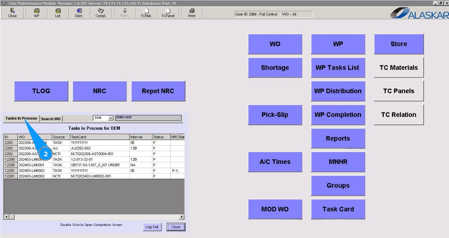Image resolution: width=449 pixels, height=238 pixels.
Task: Click Close button below task table
Action: [x=176, y=227]
